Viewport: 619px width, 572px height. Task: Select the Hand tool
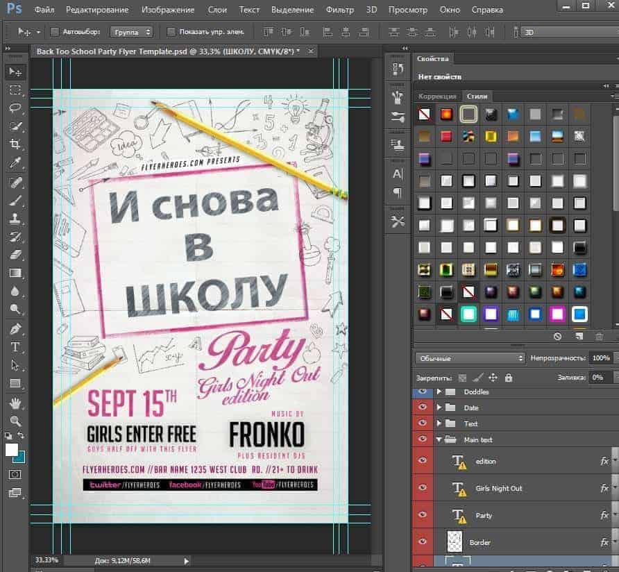pos(15,403)
